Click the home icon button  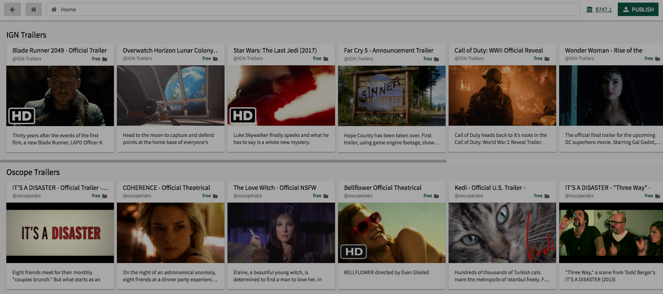(33, 10)
